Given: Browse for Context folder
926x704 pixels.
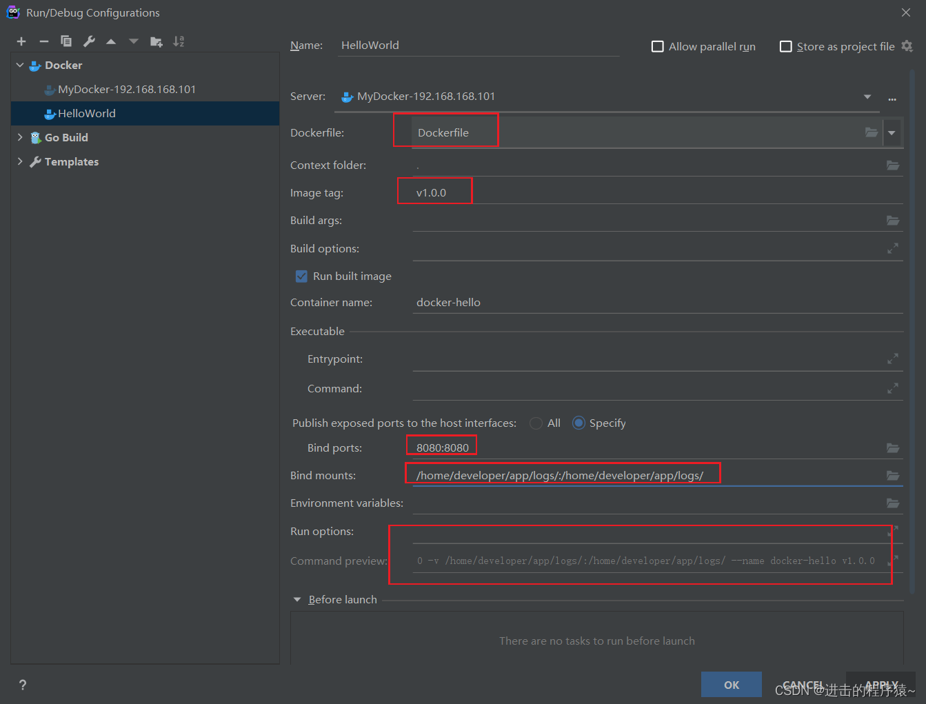Looking at the screenshot, I should pos(893,165).
